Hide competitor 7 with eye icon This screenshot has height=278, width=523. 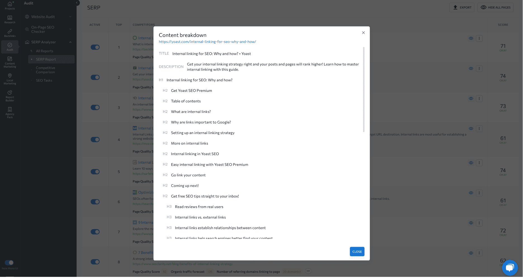point(471,223)
